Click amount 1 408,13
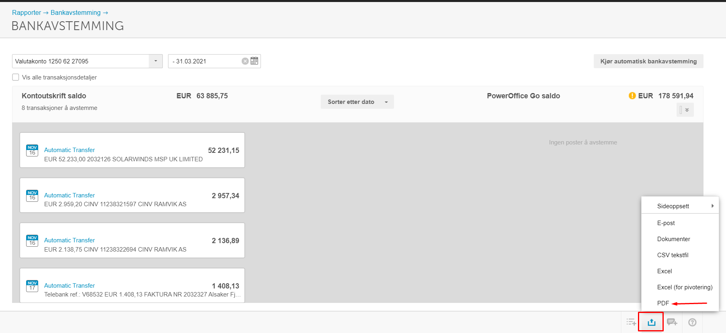The height and width of the screenshot is (333, 726). click(226, 286)
